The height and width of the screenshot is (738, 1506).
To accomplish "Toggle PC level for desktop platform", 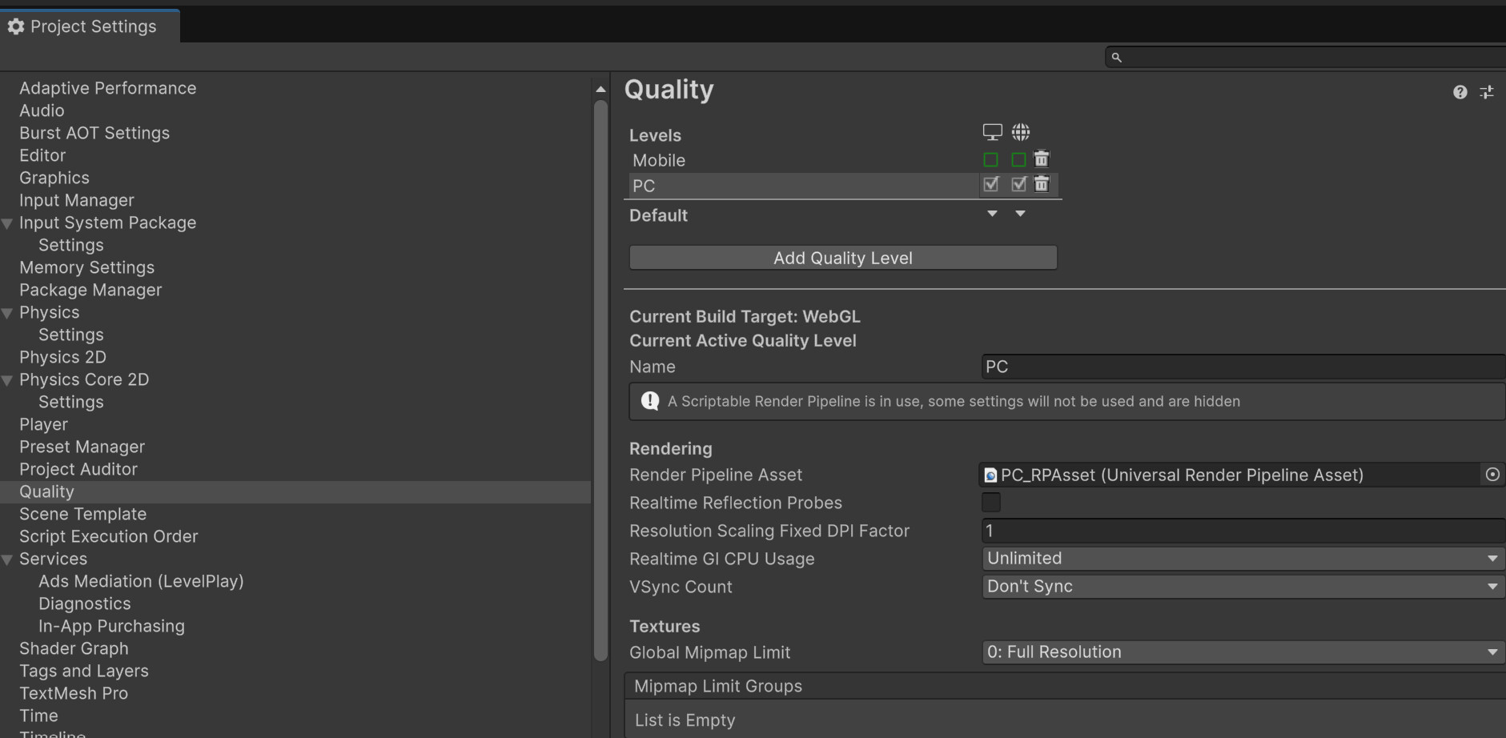I will 991,184.
